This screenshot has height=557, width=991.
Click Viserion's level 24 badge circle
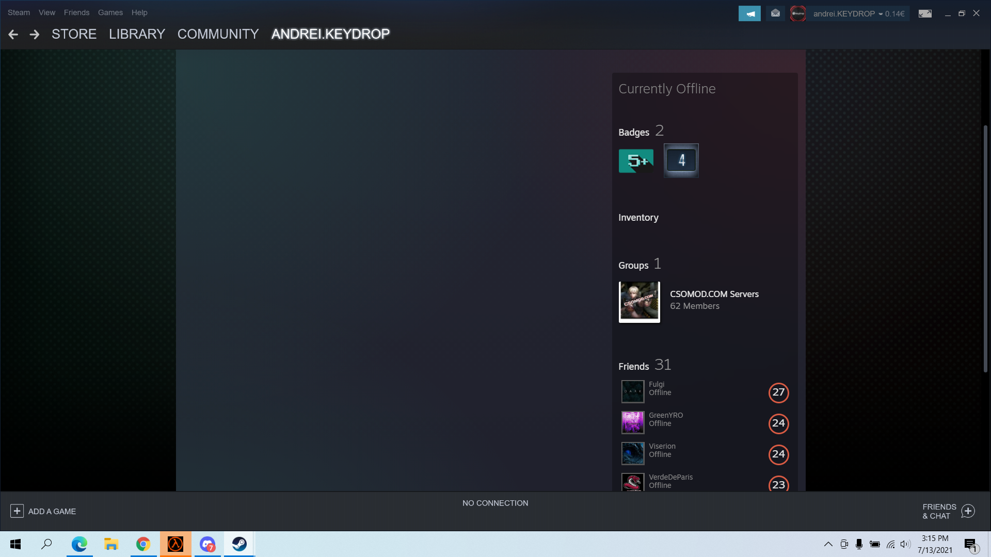pyautogui.click(x=779, y=454)
